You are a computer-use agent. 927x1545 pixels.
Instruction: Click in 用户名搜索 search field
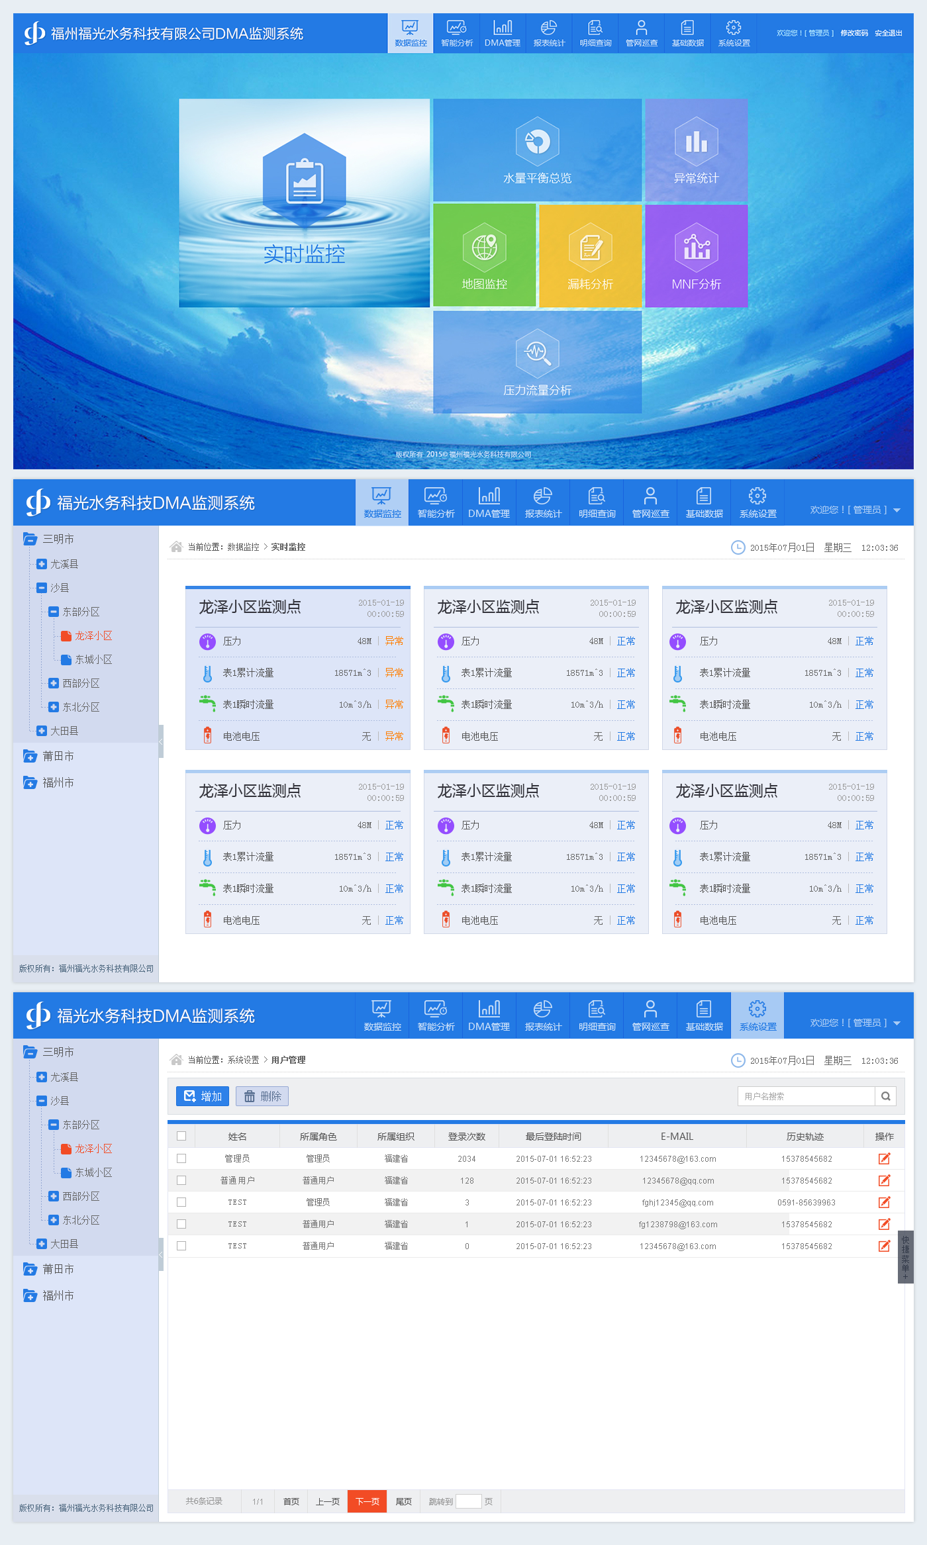806,1096
